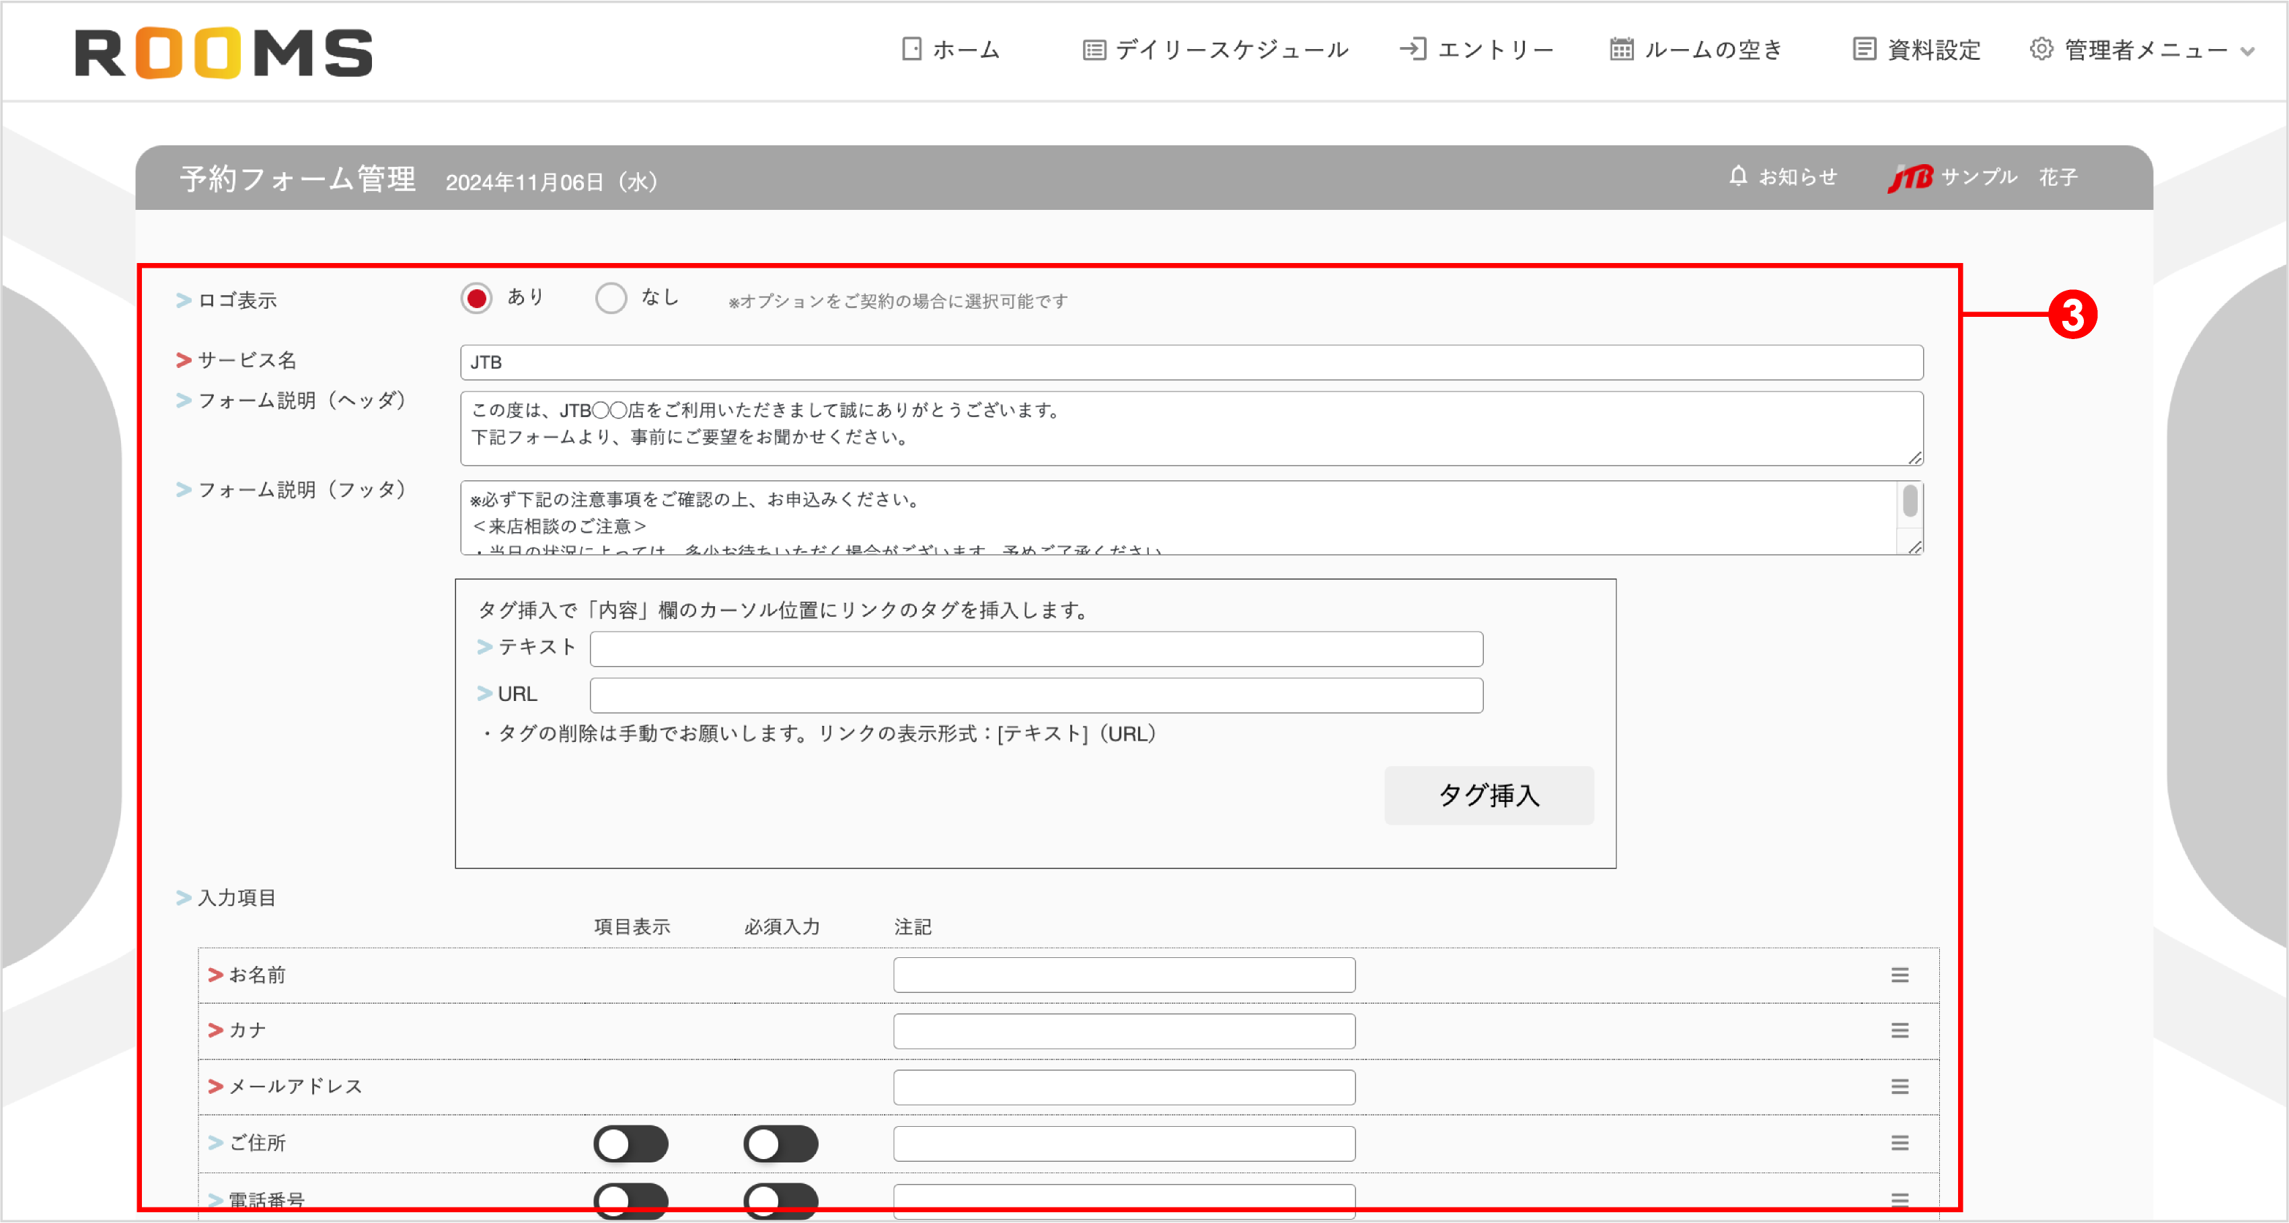The width and height of the screenshot is (2289, 1223).
Task: Enable 項目表示 toggle for ご住所
Action: tap(631, 1144)
